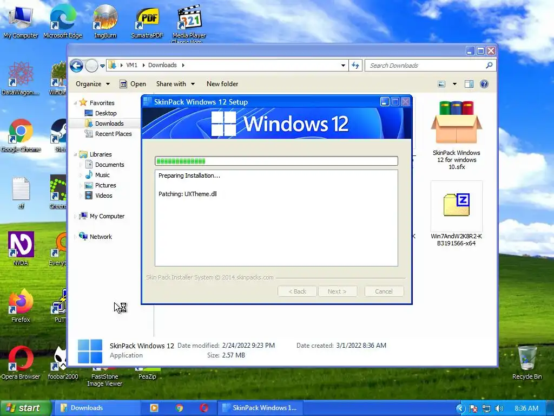This screenshot has height=416, width=554.
Task: Click the network icon in system tray
Action: click(x=486, y=408)
